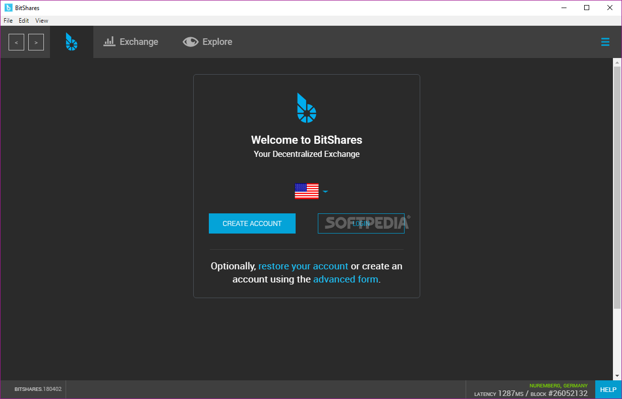The height and width of the screenshot is (399, 622).
Task: Maximize the BitShares window
Action: pos(587,8)
